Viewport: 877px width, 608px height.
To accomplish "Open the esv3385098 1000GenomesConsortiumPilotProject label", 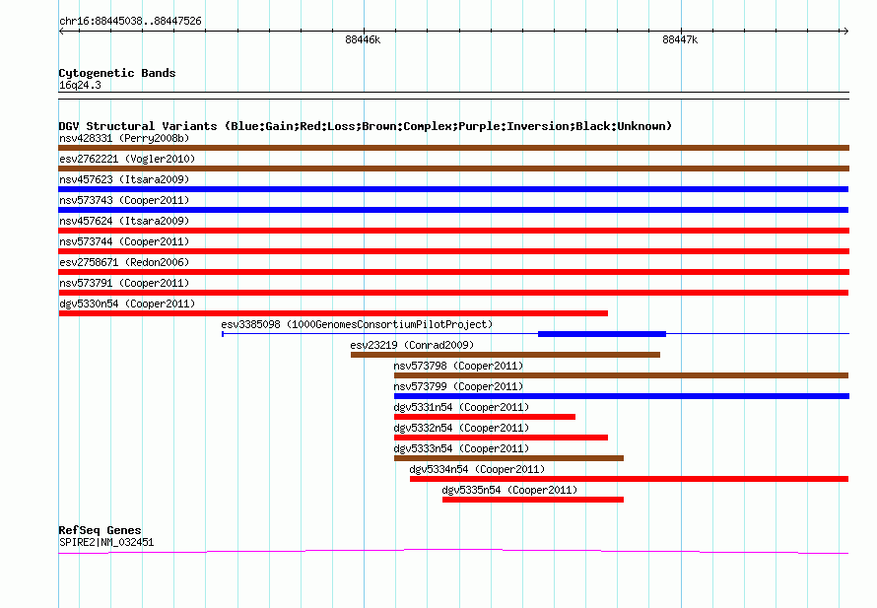I will click(x=357, y=324).
